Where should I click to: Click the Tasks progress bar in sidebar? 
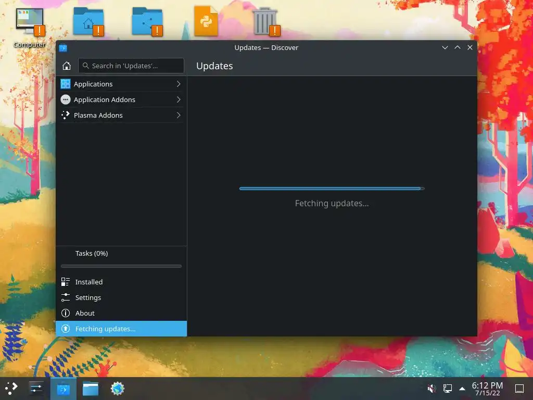point(121,266)
